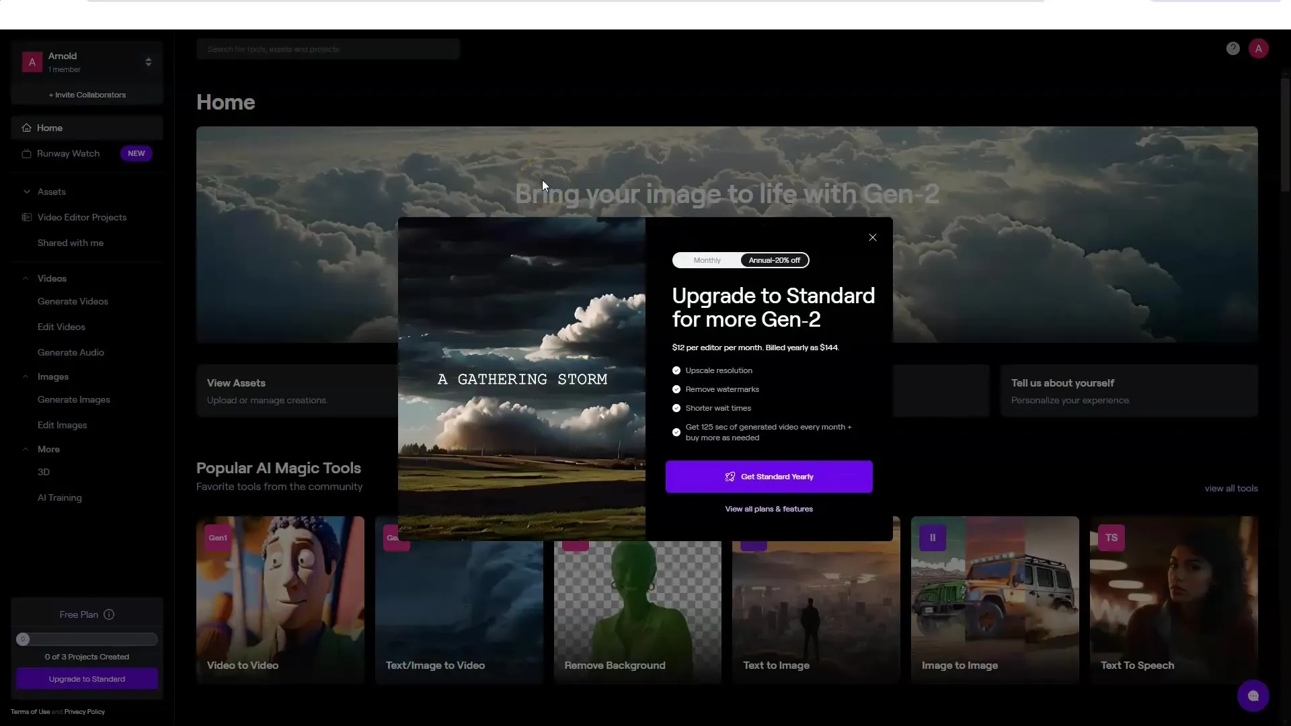The height and width of the screenshot is (726, 1291).
Task: Switch to Annual 20% off billing toggle
Action: 774,259
